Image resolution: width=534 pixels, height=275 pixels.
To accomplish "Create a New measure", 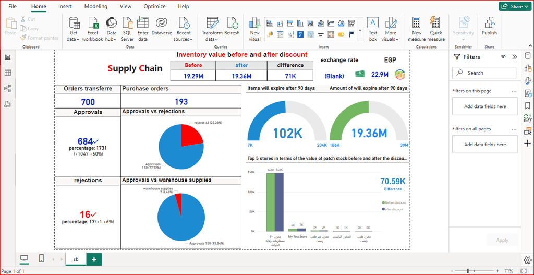I will (x=417, y=29).
